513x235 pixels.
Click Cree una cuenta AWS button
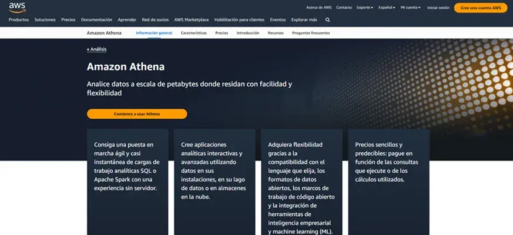[480, 8]
